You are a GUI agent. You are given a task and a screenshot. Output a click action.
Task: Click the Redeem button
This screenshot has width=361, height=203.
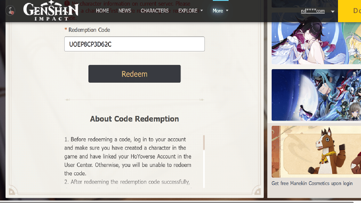point(134,73)
